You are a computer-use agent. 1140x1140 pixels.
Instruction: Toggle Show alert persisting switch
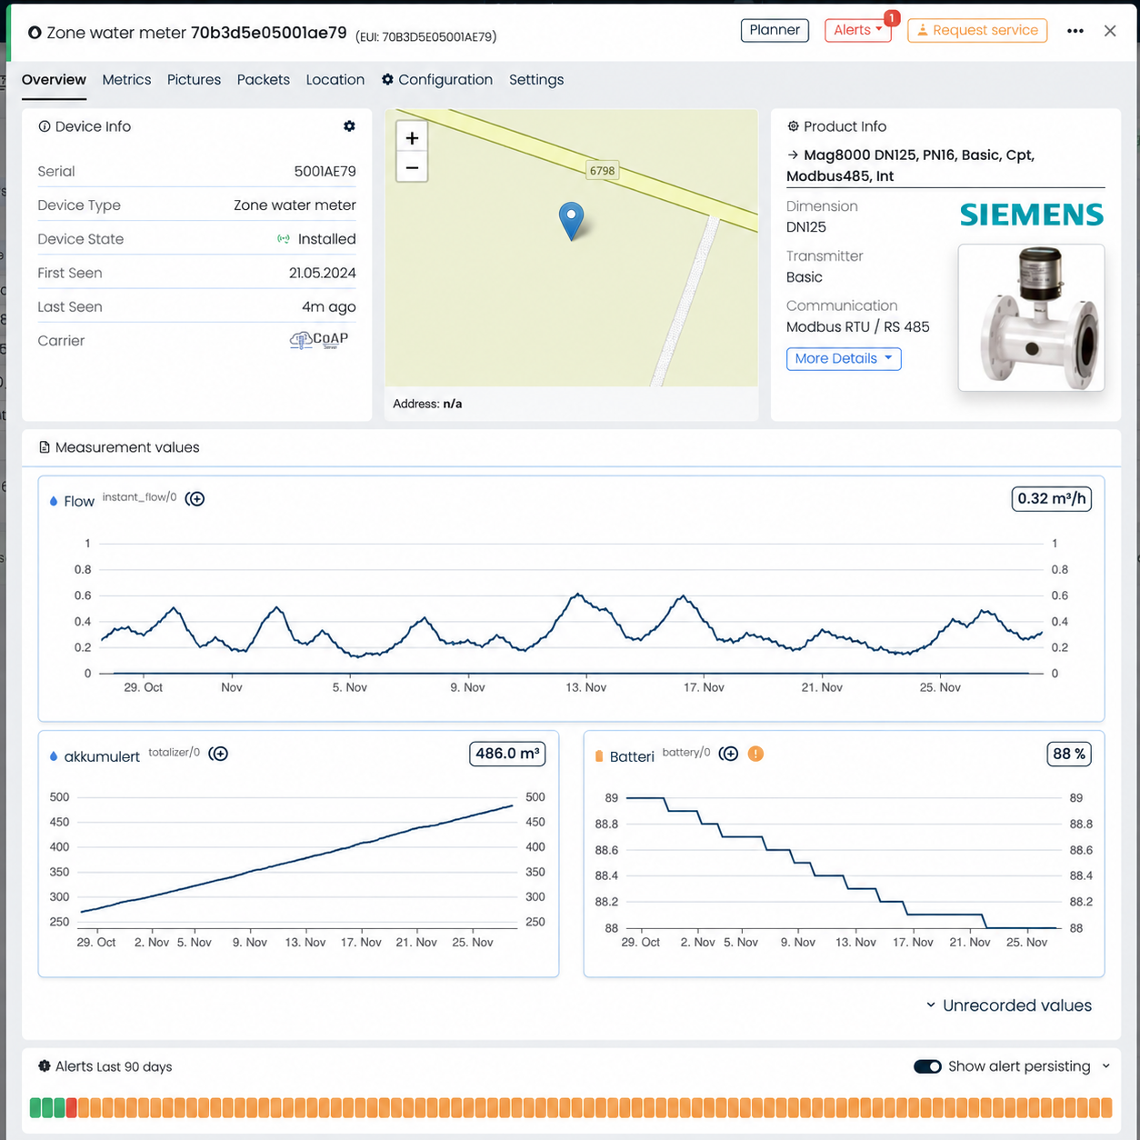tap(927, 1066)
